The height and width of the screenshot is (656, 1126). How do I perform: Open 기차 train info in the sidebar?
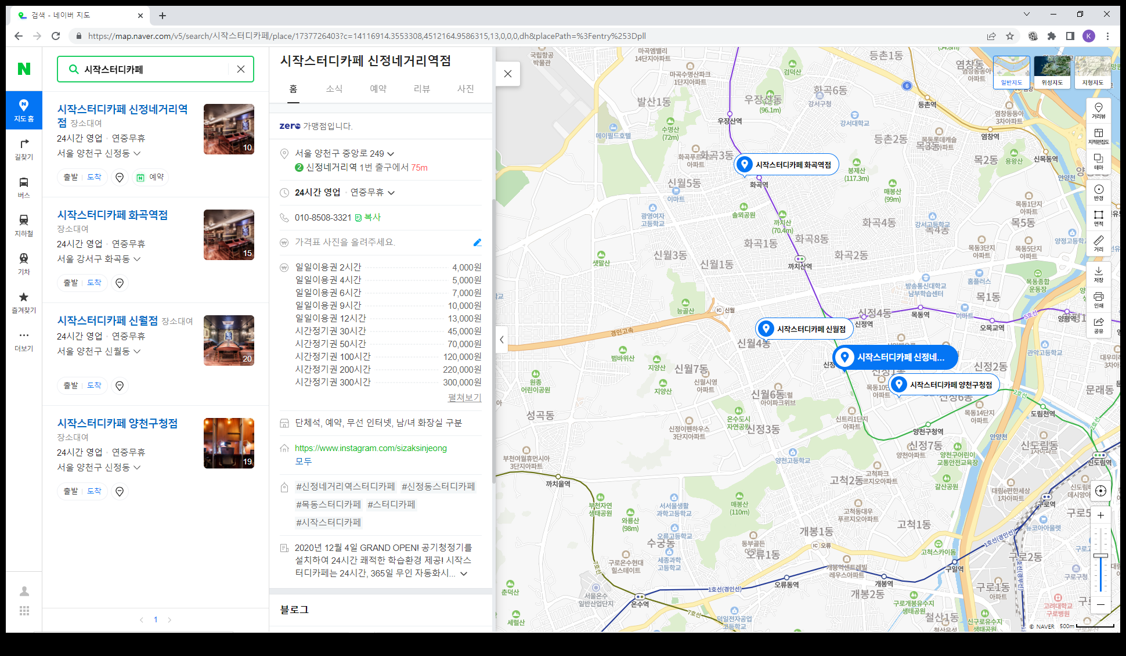(24, 264)
